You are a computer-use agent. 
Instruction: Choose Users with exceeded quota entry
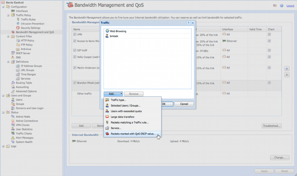(133, 111)
